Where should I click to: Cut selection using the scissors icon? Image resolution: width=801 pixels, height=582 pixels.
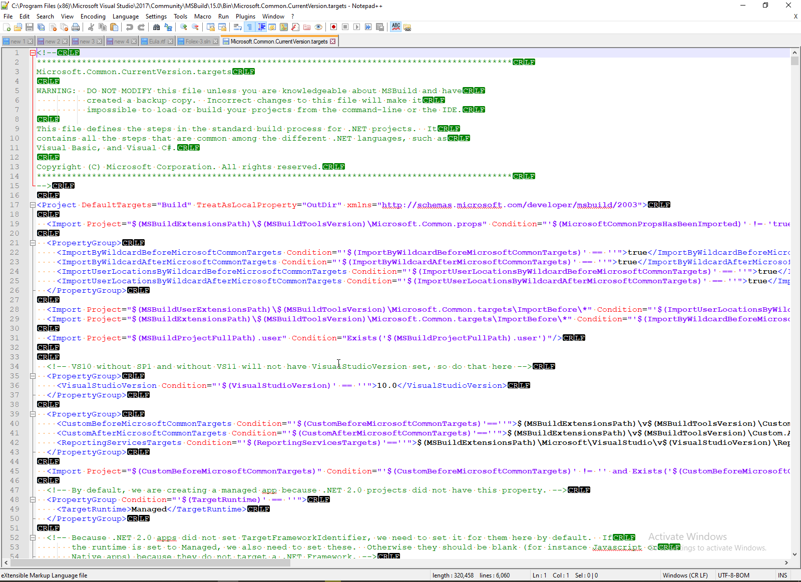[x=91, y=27]
